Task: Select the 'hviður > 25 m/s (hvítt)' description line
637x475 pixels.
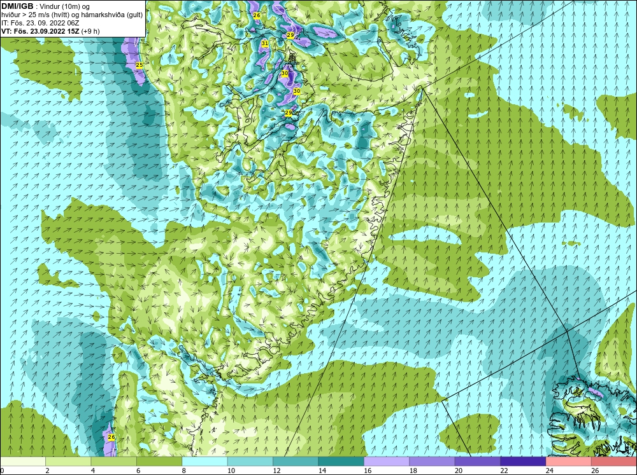Action: click(x=72, y=15)
